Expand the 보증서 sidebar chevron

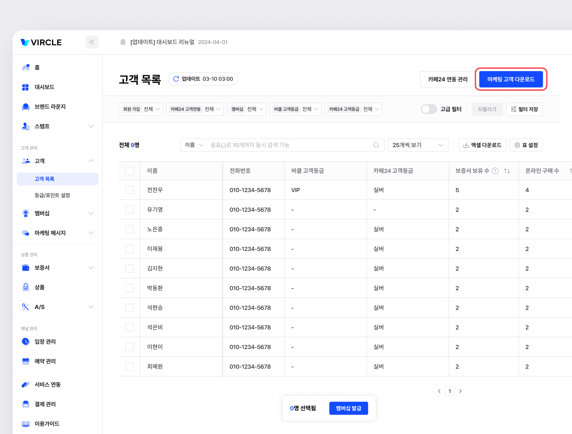[x=91, y=268]
